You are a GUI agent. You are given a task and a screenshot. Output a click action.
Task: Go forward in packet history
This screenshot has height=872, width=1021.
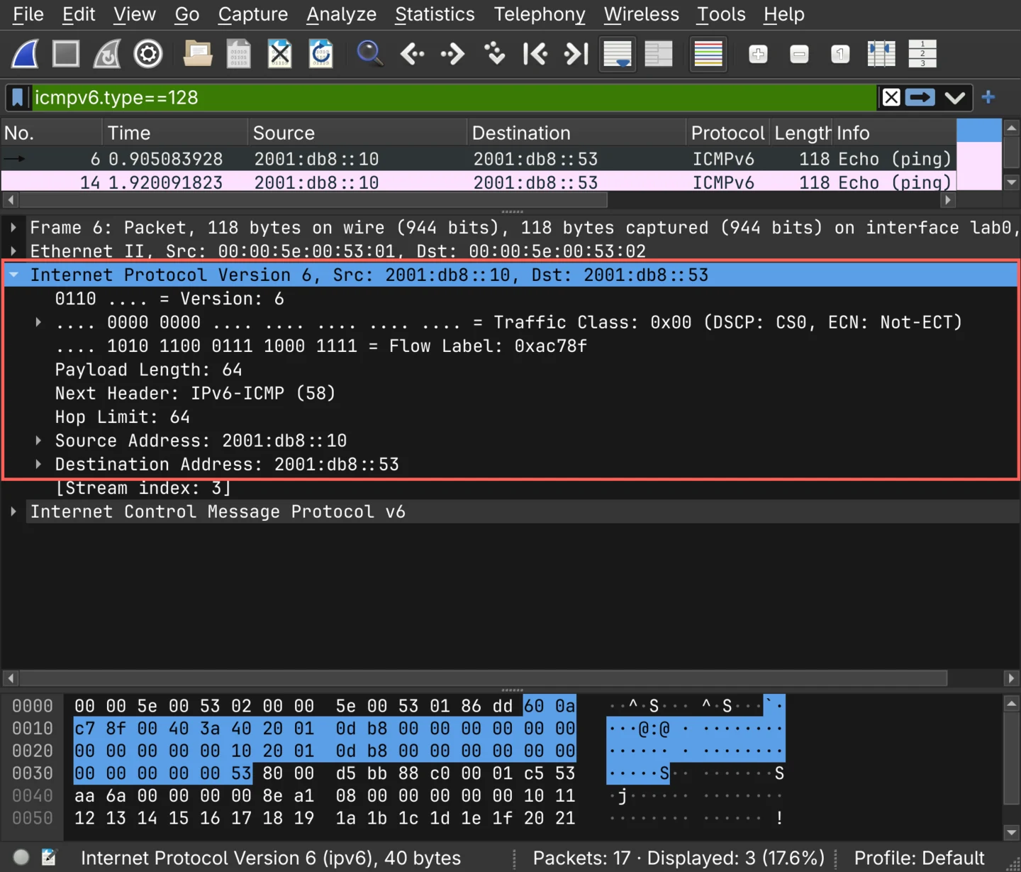(452, 54)
